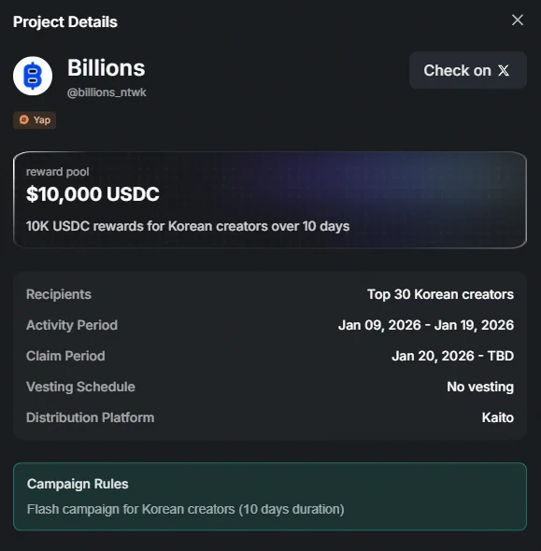Image resolution: width=541 pixels, height=551 pixels.
Task: Click the No vesting value
Action: click(480, 387)
